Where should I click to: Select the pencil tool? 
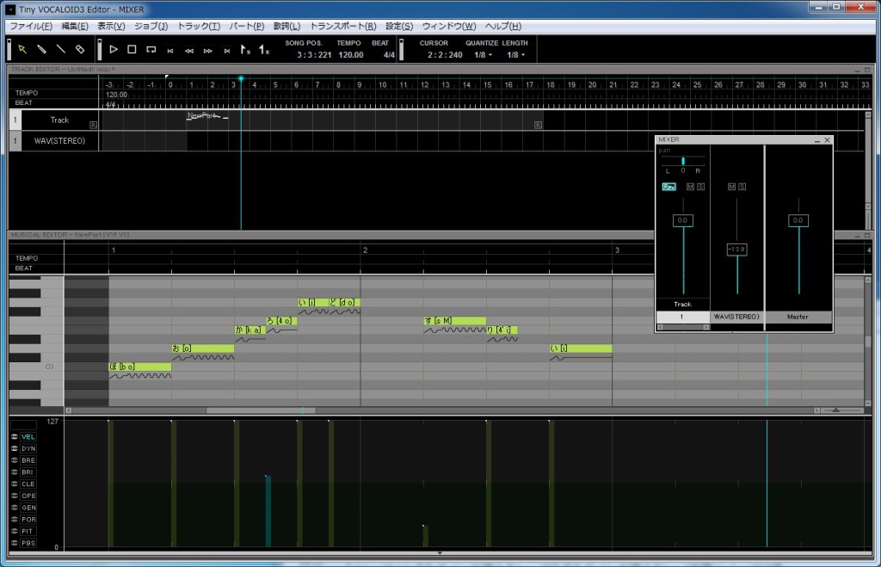[41, 50]
